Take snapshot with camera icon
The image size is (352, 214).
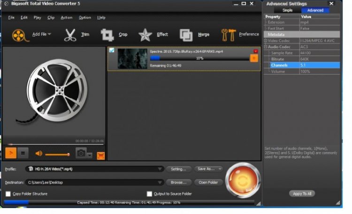[81, 153]
